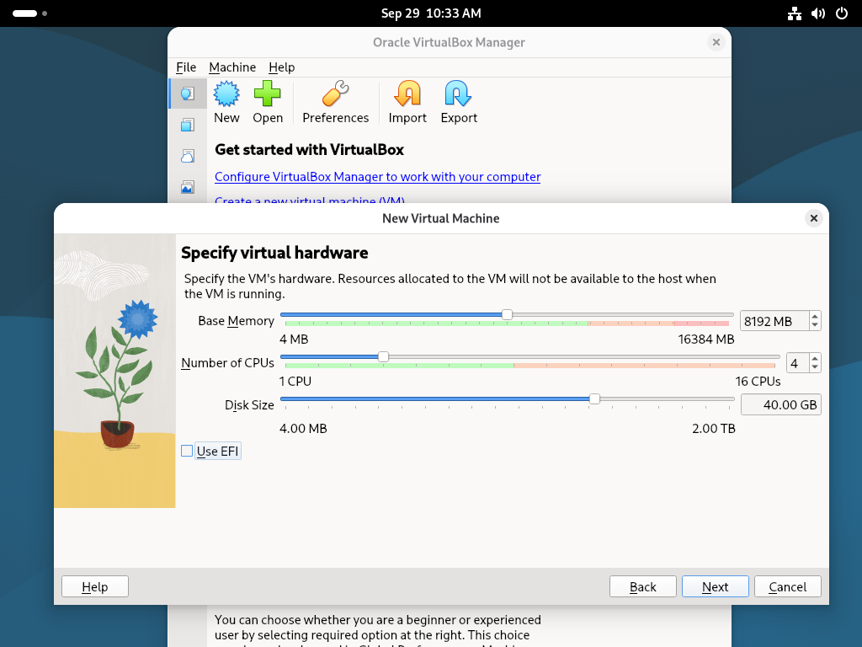The height and width of the screenshot is (647, 862).
Task: Enable the Use EFI checkbox
Action: (187, 451)
